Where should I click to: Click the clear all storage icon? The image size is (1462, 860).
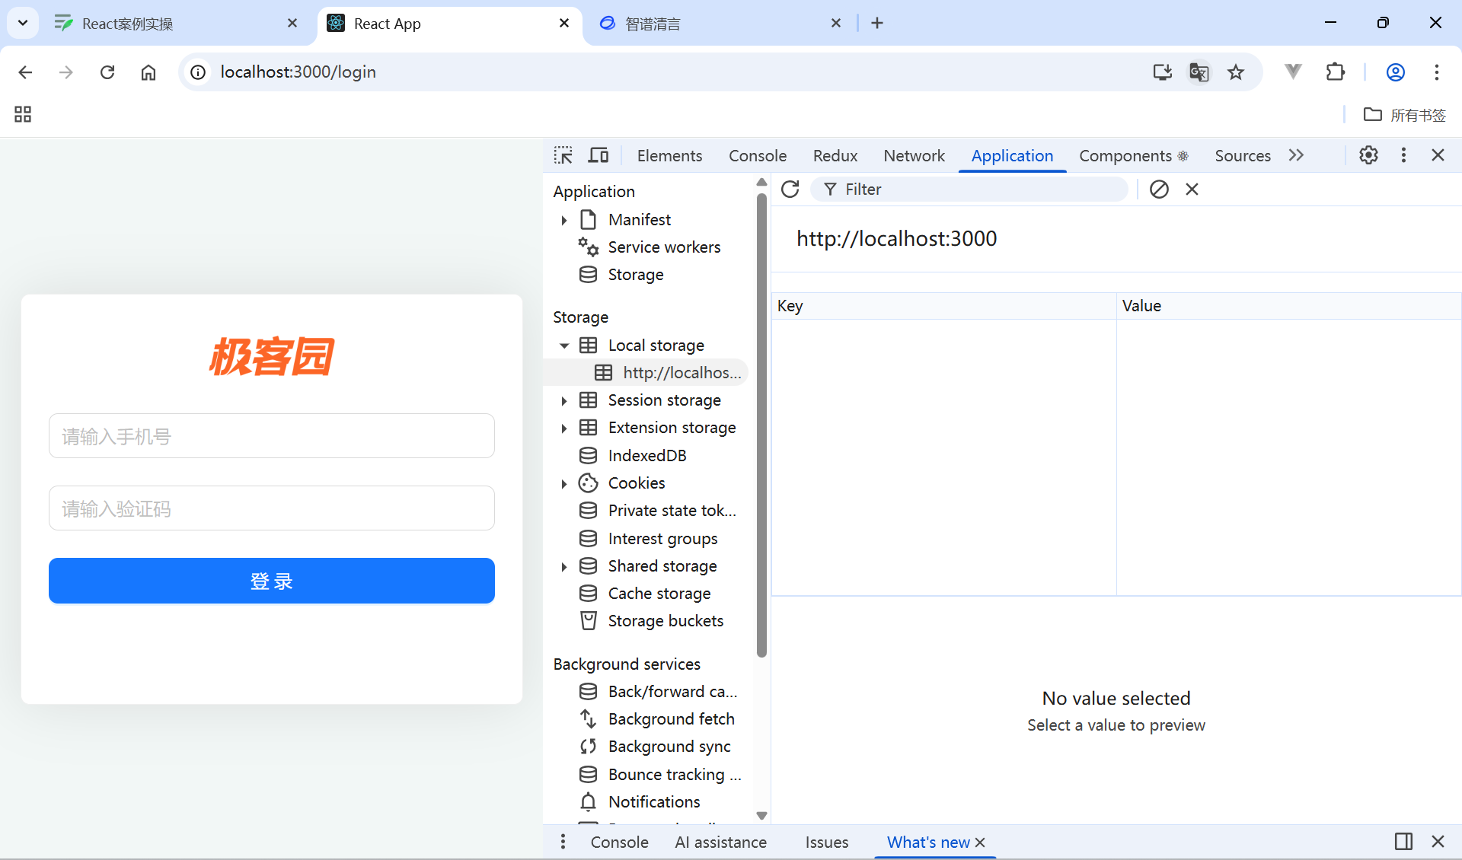(x=1159, y=189)
